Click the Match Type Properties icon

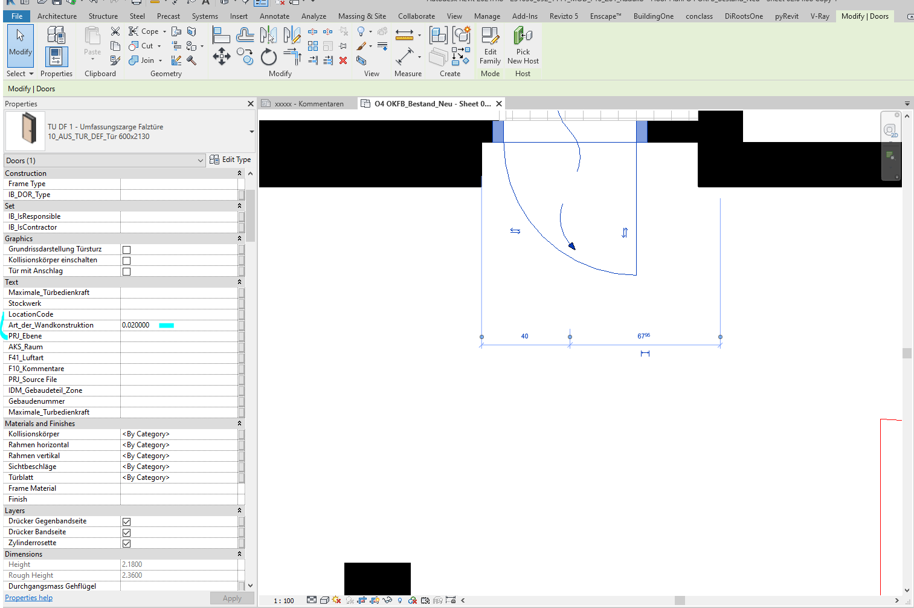115,60
